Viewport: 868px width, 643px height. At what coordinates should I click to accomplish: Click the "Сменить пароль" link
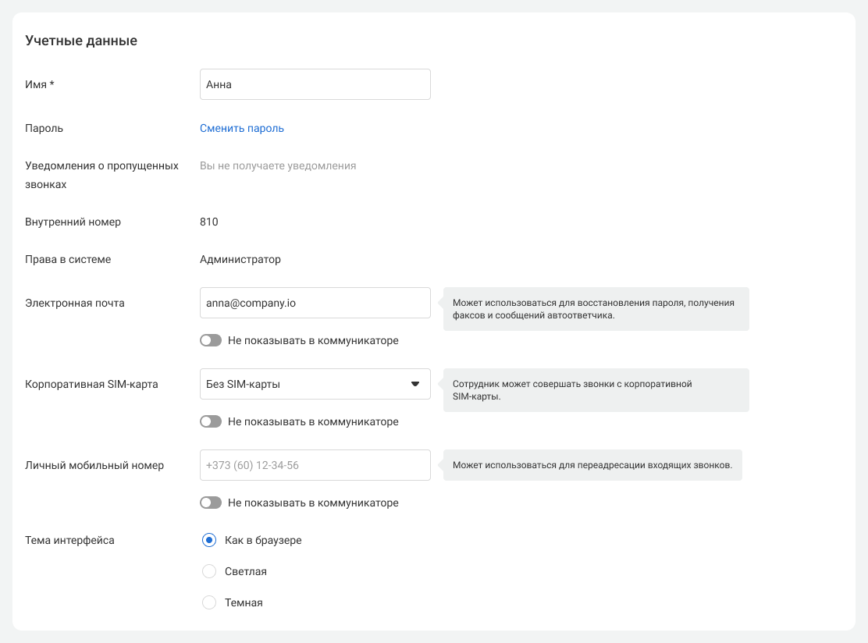click(x=242, y=129)
